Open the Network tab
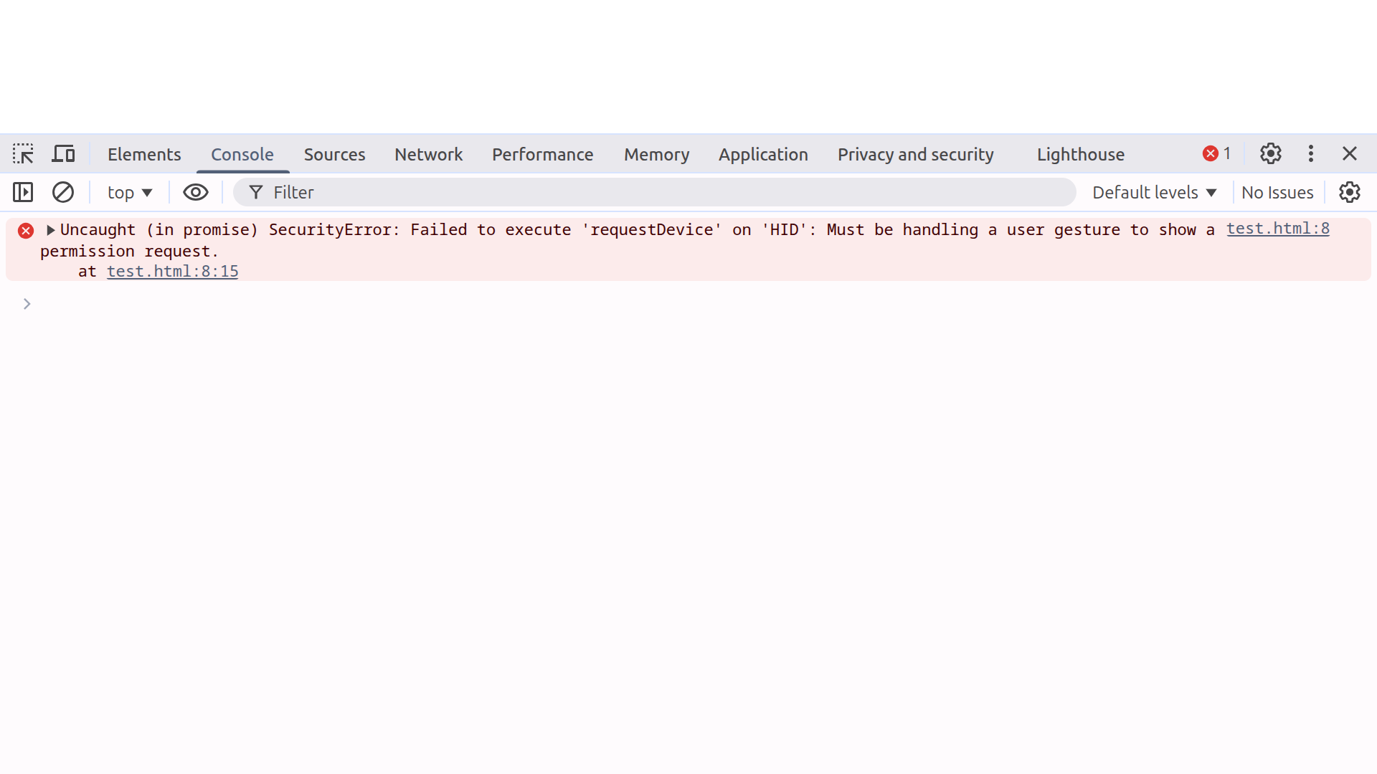1377x774 pixels. pyautogui.click(x=428, y=154)
